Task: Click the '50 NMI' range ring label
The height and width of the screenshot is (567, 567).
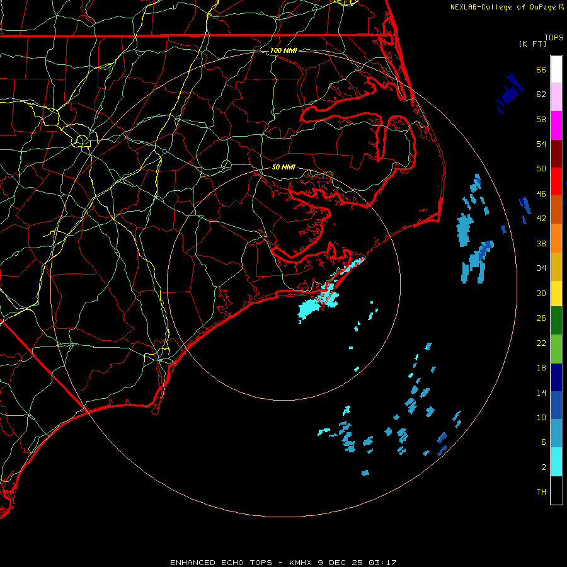Action: [x=283, y=167]
